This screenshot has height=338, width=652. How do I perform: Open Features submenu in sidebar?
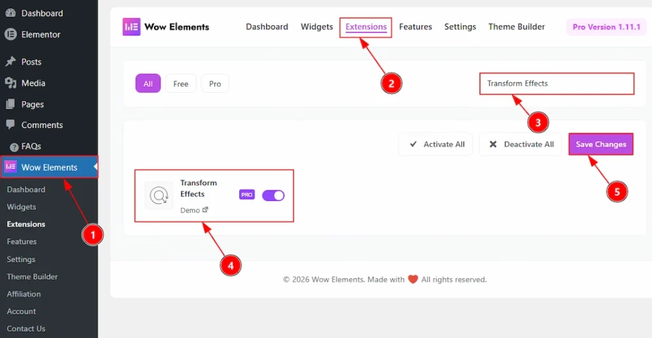(x=22, y=241)
